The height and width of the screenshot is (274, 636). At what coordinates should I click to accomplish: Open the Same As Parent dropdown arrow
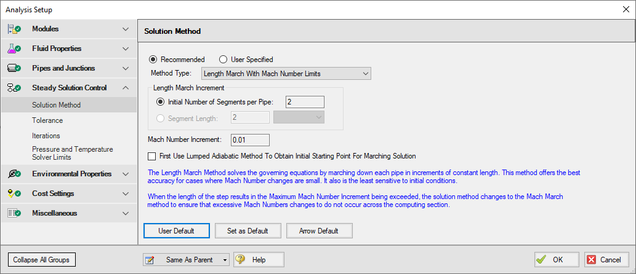225,260
